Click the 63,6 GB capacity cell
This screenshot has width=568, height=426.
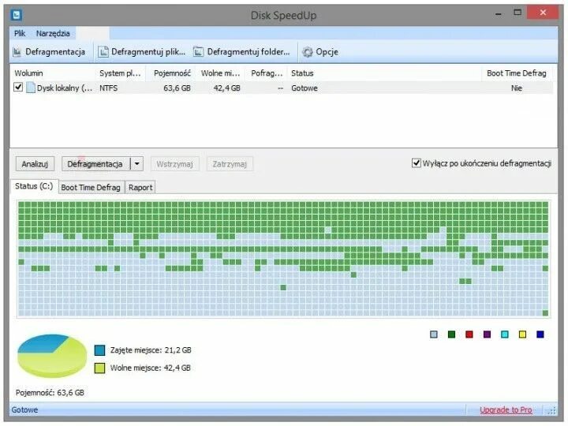177,88
